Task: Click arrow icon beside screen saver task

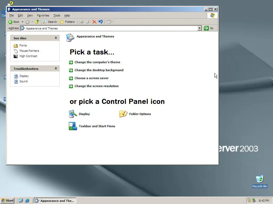Action: point(71,78)
